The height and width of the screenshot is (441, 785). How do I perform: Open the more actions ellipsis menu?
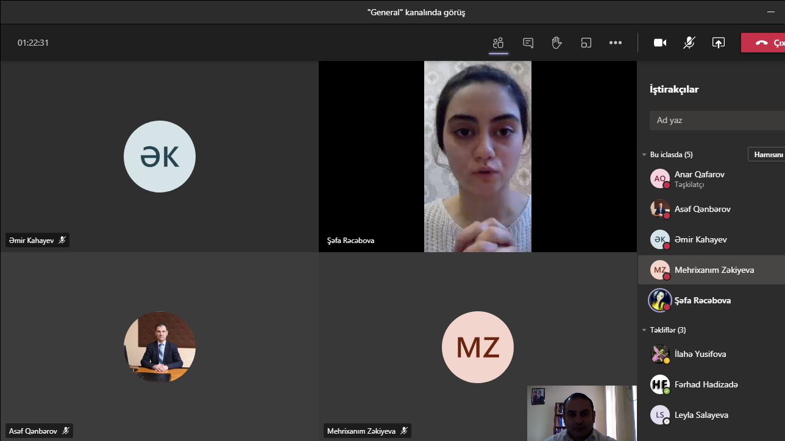pyautogui.click(x=616, y=43)
